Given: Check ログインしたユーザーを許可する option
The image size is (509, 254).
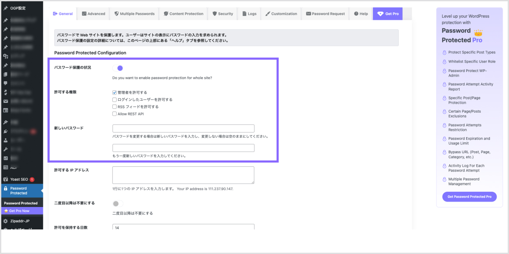Looking at the screenshot, I should coord(115,99).
